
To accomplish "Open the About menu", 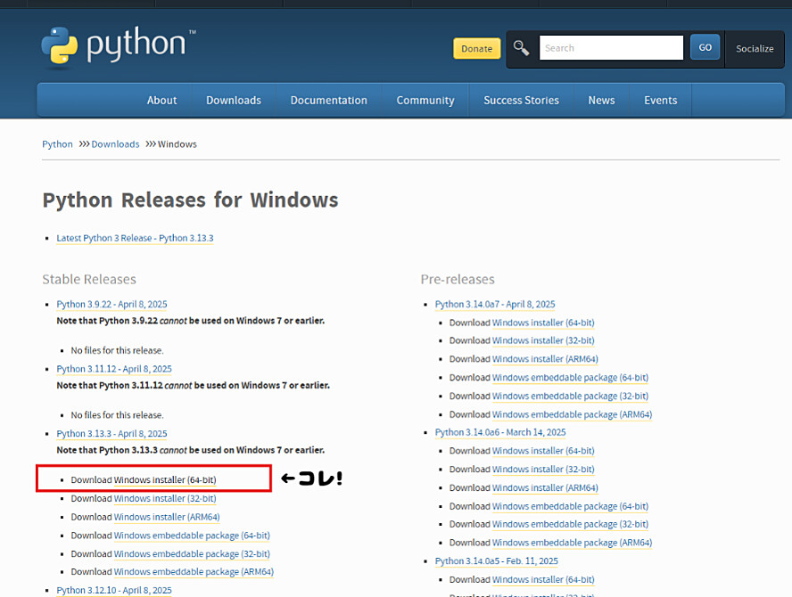I will (x=161, y=101).
